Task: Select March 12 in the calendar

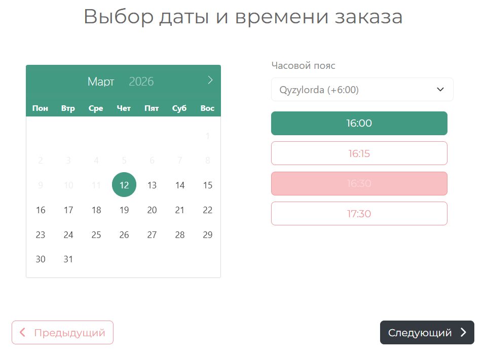Action: (124, 185)
